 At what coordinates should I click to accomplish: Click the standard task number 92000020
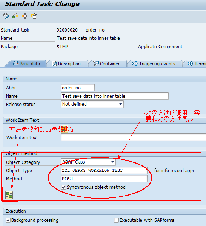tap(67, 30)
